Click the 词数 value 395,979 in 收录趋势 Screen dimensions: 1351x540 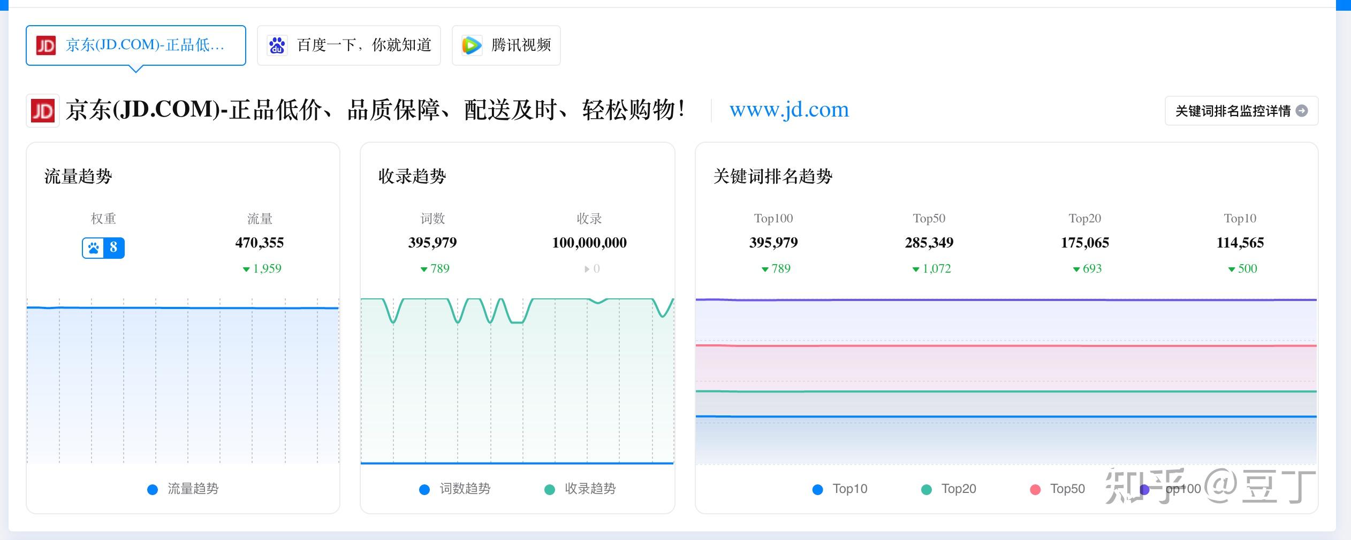point(432,243)
